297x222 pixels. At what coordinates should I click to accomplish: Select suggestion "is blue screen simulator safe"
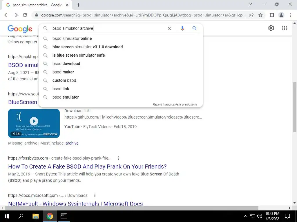point(121,55)
